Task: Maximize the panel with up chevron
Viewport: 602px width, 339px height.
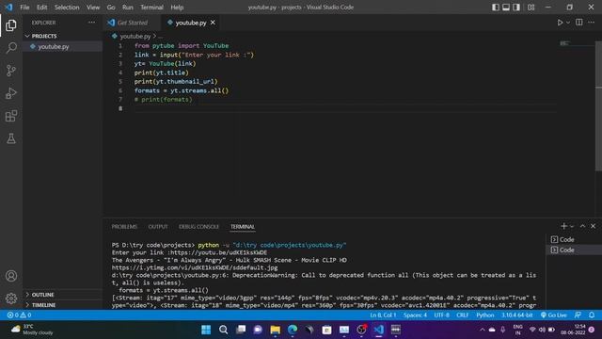Action: [582, 226]
